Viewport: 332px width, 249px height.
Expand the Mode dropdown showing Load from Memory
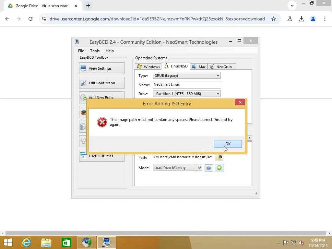[177, 168]
